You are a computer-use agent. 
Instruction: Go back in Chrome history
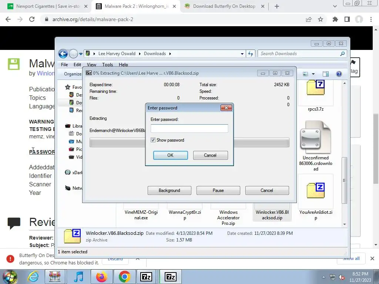[8, 19]
